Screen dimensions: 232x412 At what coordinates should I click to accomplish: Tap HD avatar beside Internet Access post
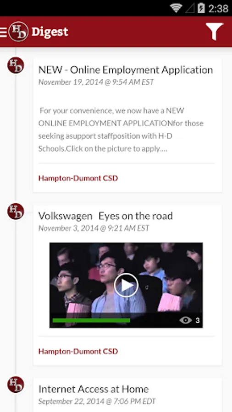tap(16, 385)
